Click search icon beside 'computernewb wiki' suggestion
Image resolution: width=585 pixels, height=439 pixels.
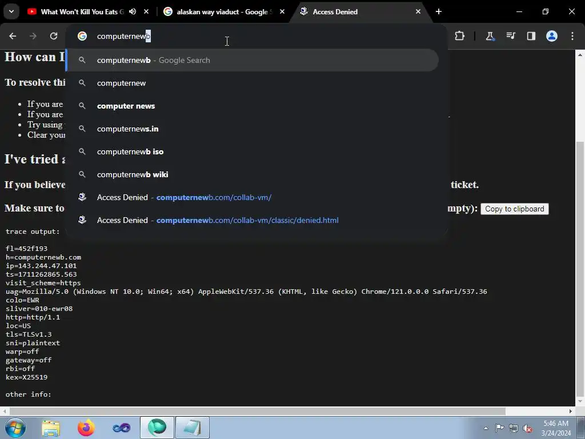coord(82,174)
